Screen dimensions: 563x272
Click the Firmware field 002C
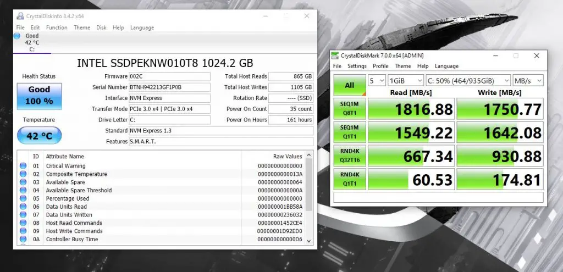click(x=169, y=76)
